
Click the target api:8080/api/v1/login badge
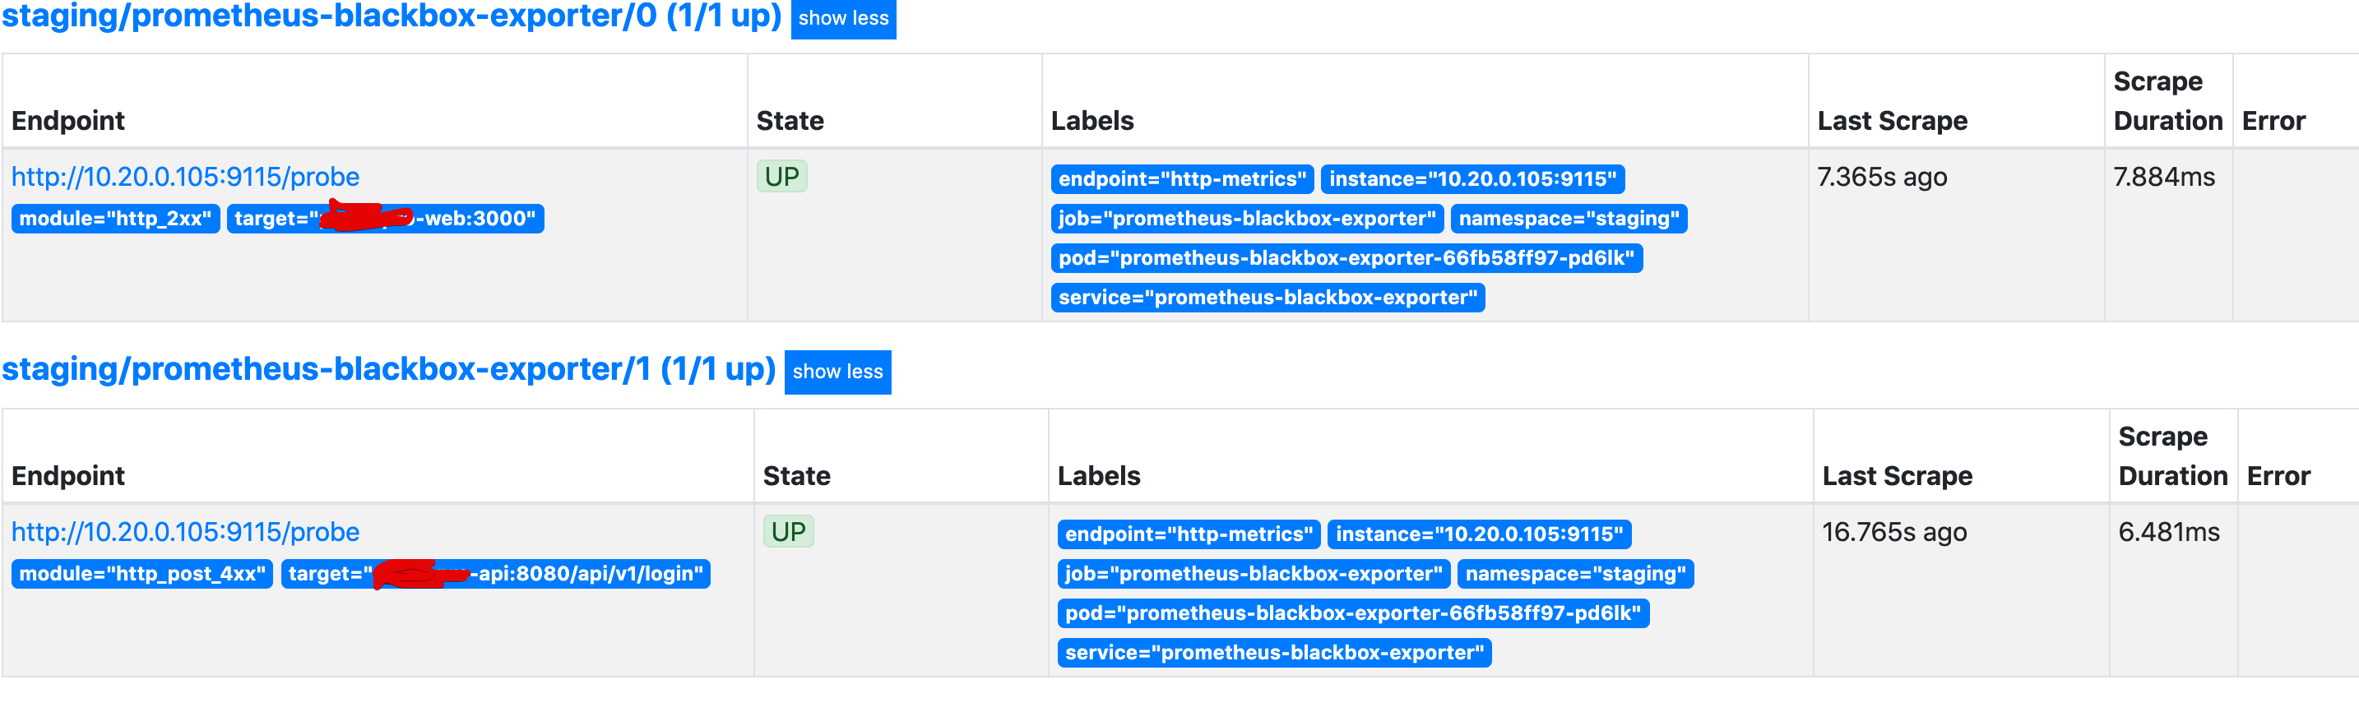pos(495,574)
